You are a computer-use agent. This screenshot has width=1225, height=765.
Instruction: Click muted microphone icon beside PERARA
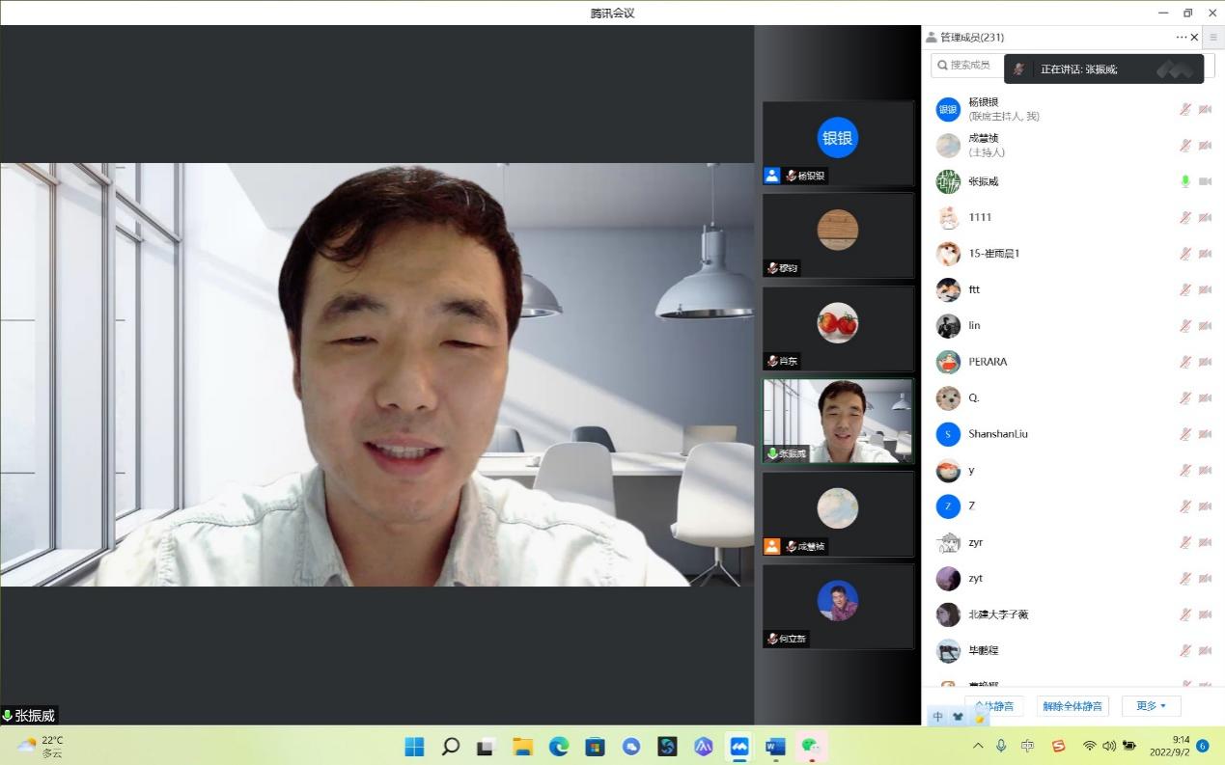click(x=1185, y=362)
